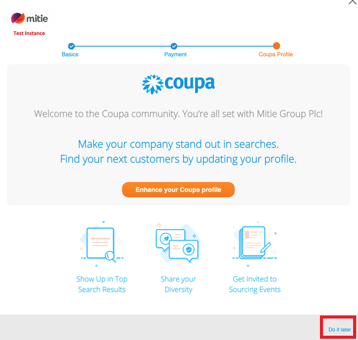Click the Coupa snowflake logo
The width and height of the screenshot is (358, 340).
click(x=152, y=84)
